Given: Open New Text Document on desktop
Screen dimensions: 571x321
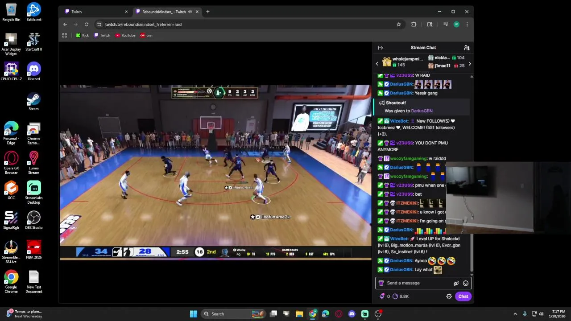Looking at the screenshot, I should pos(34,282).
